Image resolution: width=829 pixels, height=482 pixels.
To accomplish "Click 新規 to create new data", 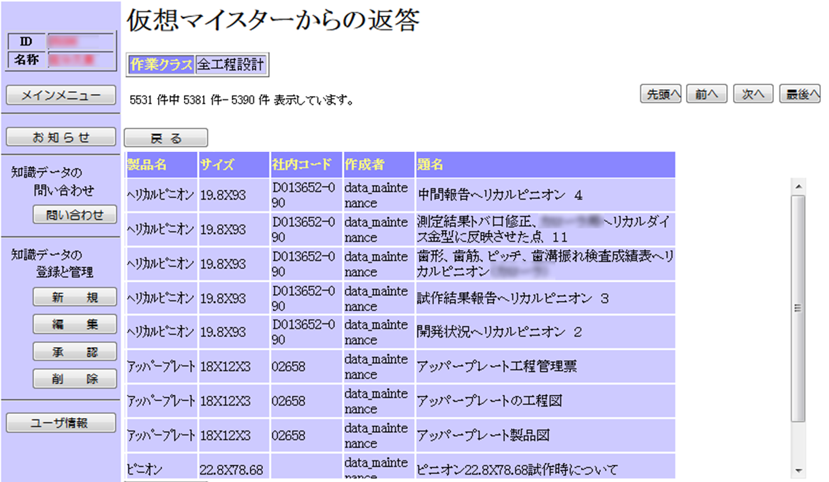I will click(75, 297).
